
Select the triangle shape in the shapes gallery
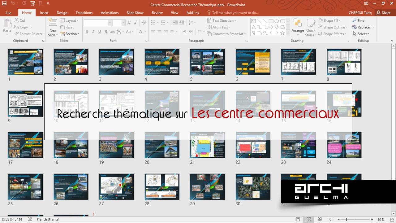[254, 27]
